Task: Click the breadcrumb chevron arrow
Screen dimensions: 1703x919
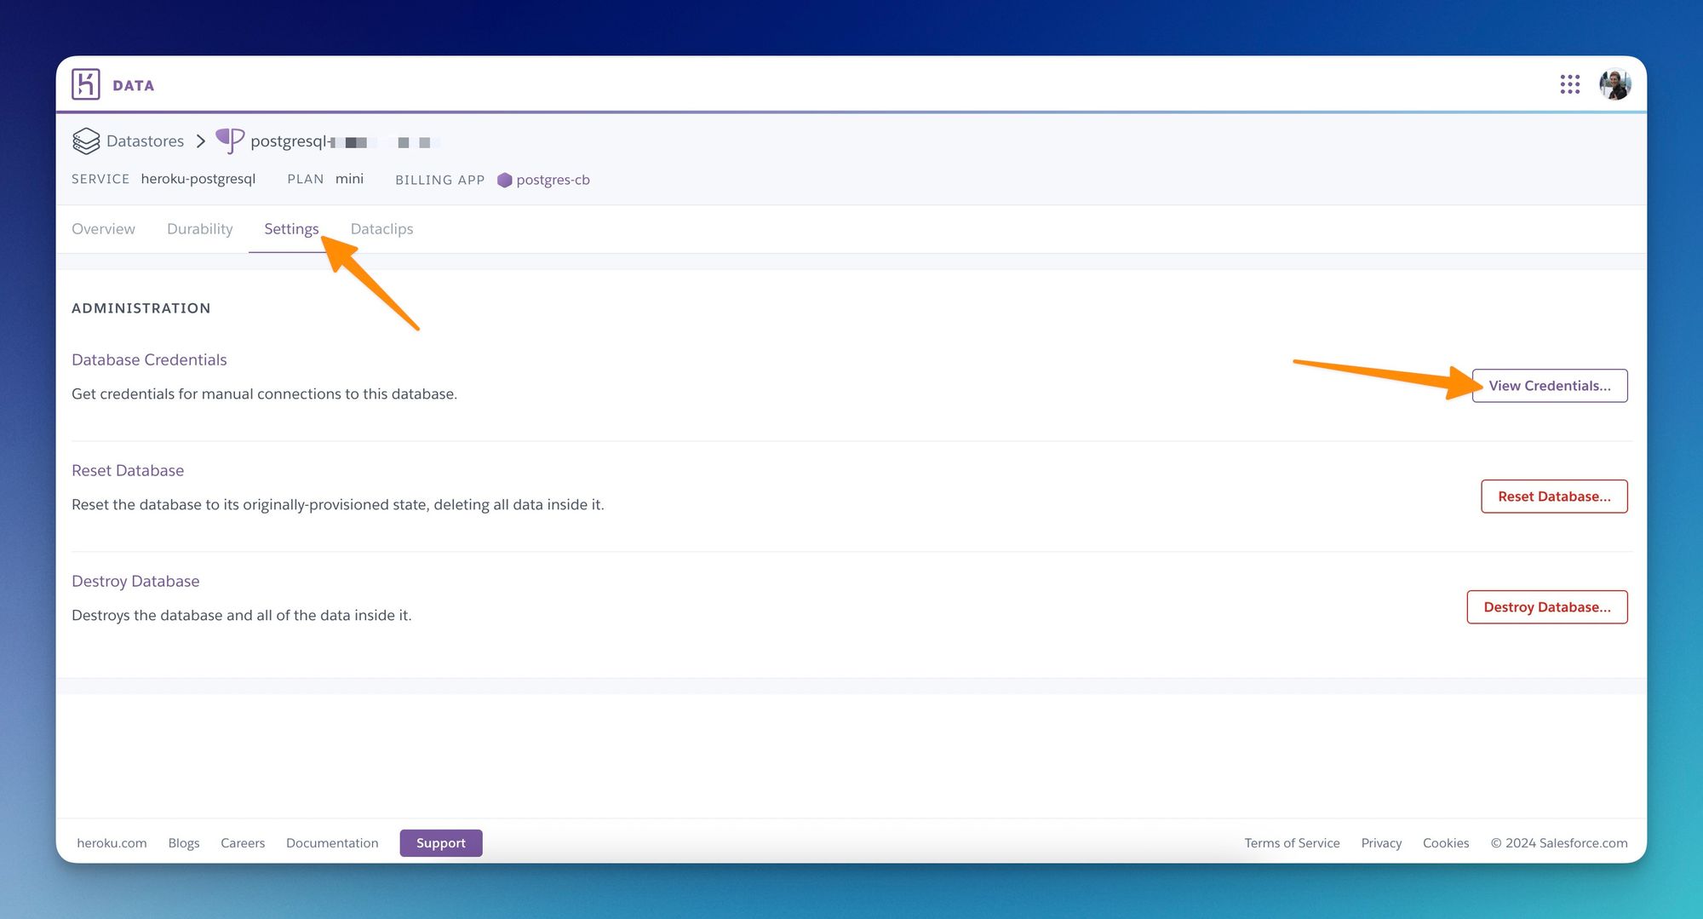Action: pyautogui.click(x=201, y=141)
